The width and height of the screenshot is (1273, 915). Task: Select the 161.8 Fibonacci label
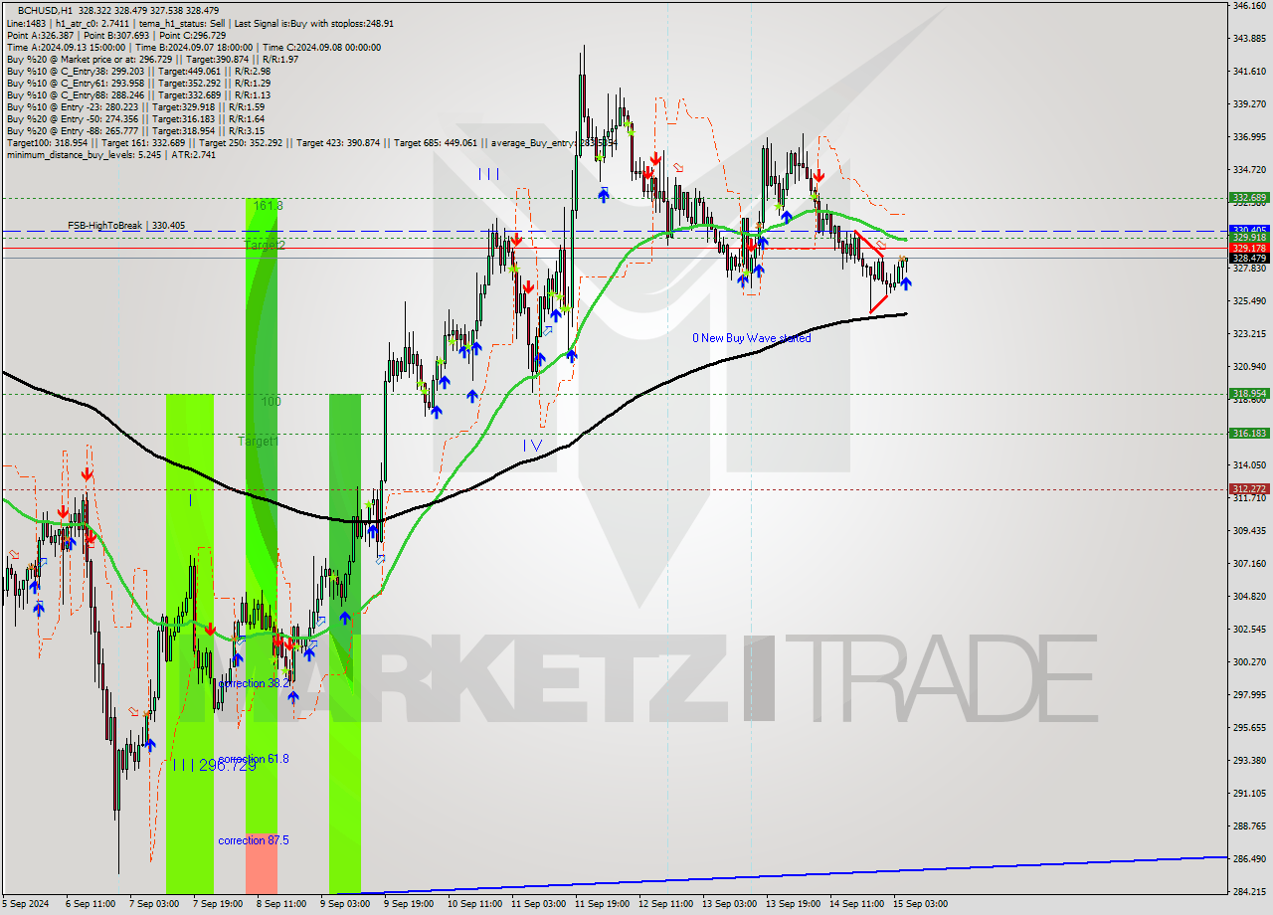(x=269, y=206)
